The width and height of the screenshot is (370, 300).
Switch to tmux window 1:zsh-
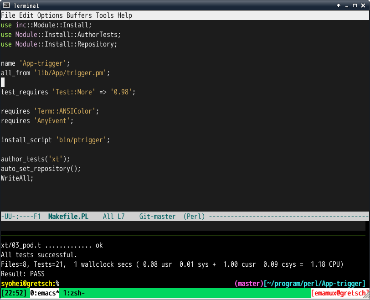[x=74, y=293]
